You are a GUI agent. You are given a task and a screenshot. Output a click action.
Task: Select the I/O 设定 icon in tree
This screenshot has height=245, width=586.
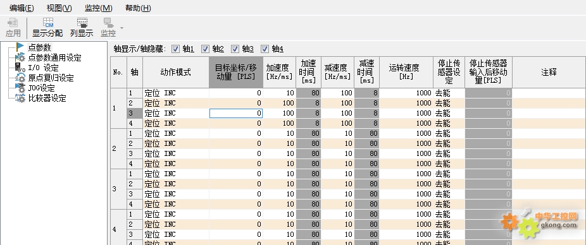(x=20, y=68)
